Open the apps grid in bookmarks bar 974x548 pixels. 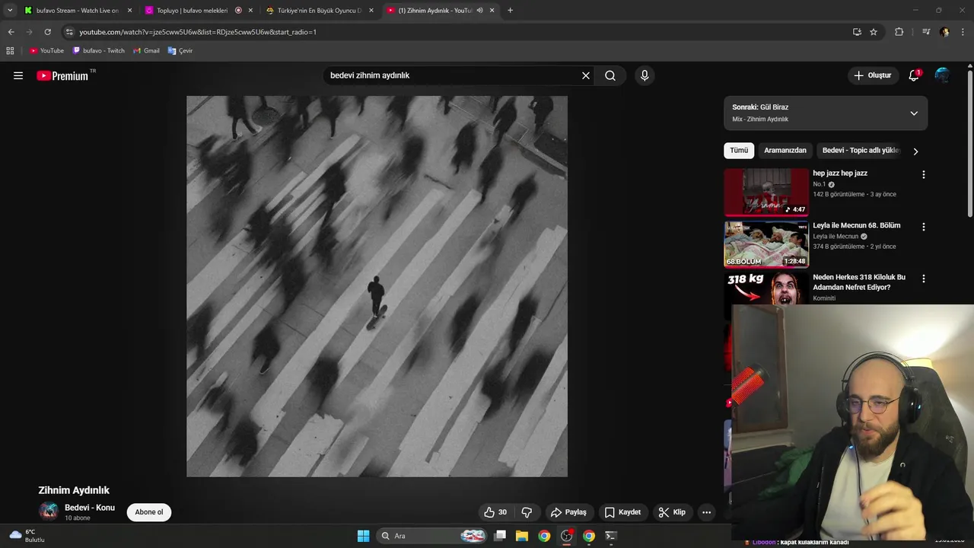click(10, 50)
